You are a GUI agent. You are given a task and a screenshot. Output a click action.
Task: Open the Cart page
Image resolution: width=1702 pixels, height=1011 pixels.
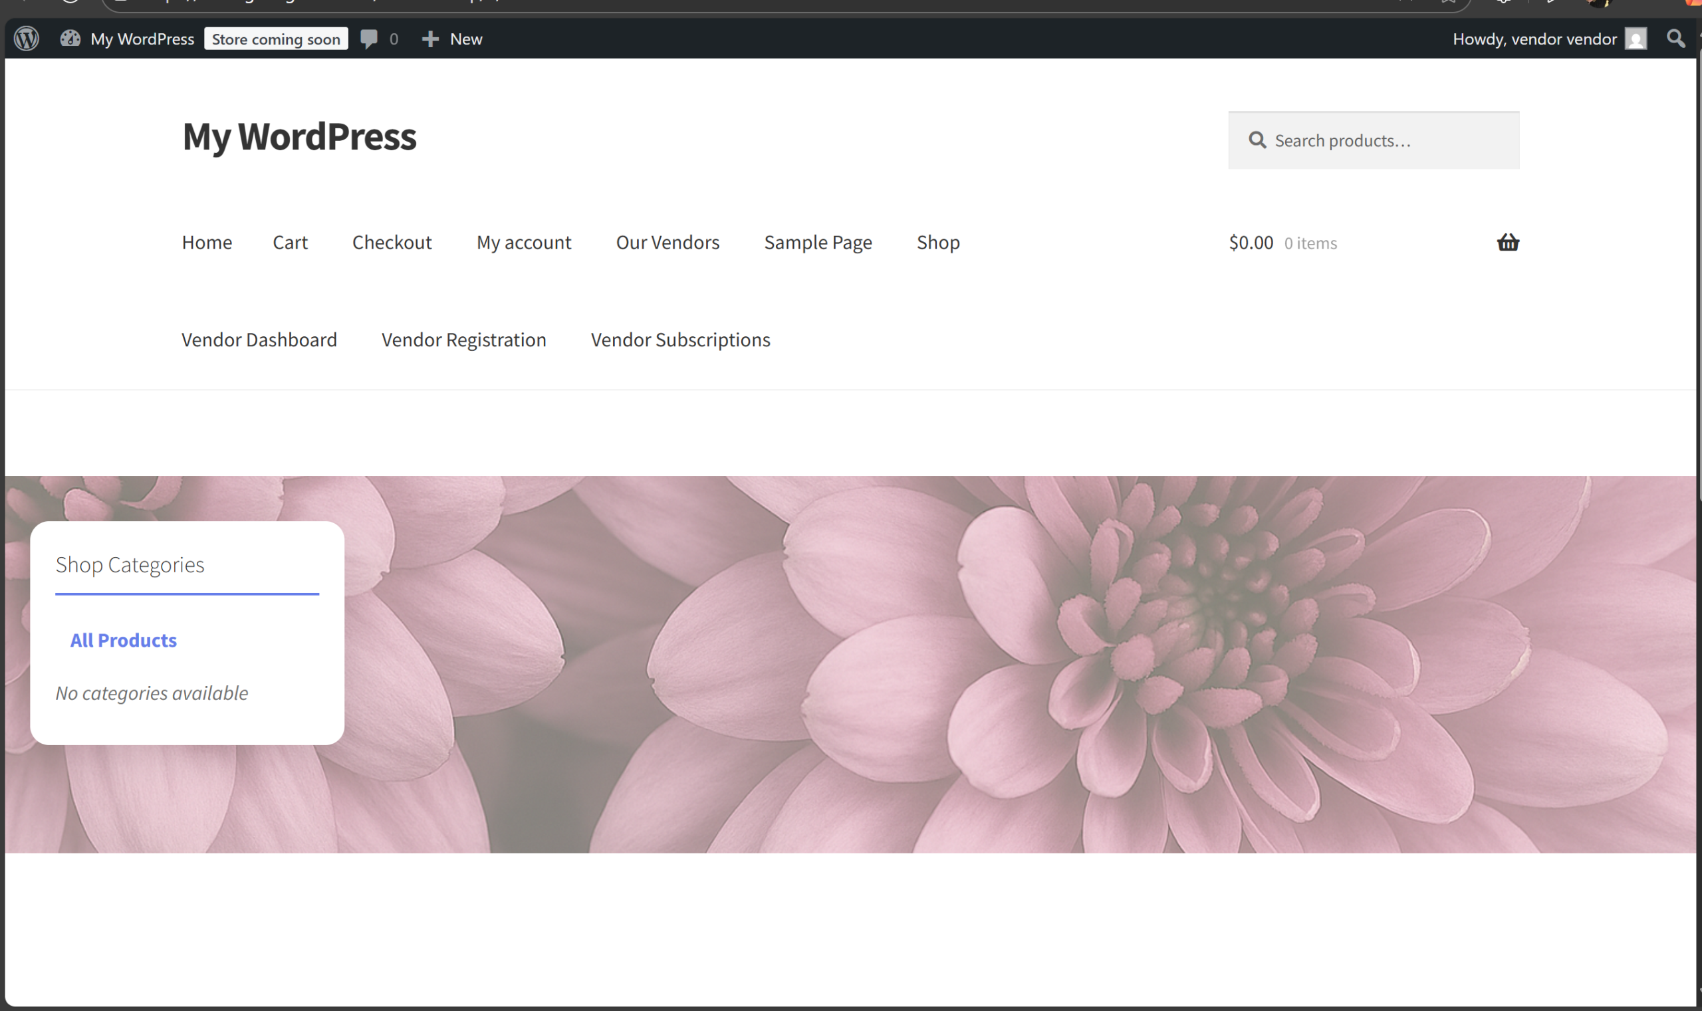pyautogui.click(x=291, y=243)
